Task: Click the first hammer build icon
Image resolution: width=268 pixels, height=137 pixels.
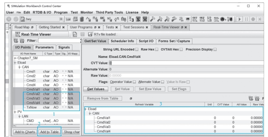Action: [x=153, y=19]
